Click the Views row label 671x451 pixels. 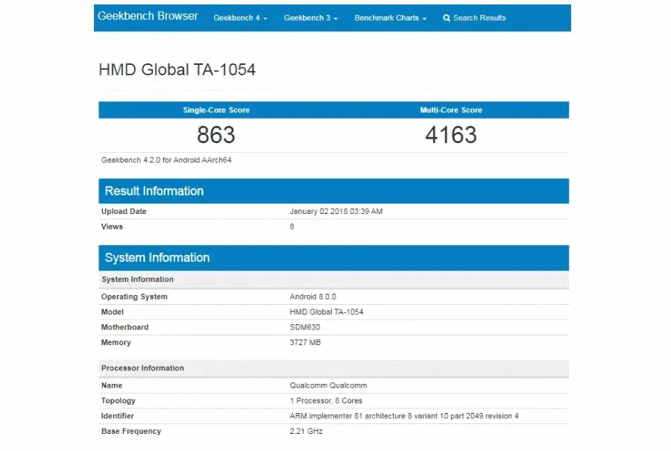tap(112, 227)
